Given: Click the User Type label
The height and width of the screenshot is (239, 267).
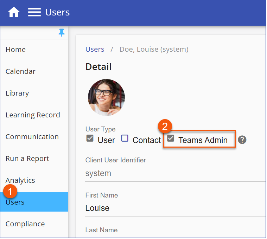Looking at the screenshot, I should pyautogui.click(x=101, y=129).
